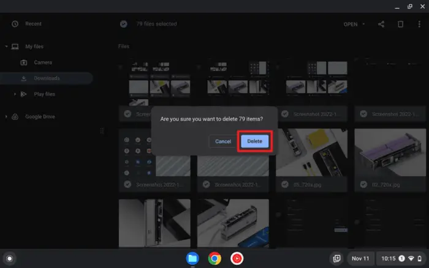Screen dimensions: 429x268
Task: Click the trash delete icon in toolbar
Action: (400, 24)
